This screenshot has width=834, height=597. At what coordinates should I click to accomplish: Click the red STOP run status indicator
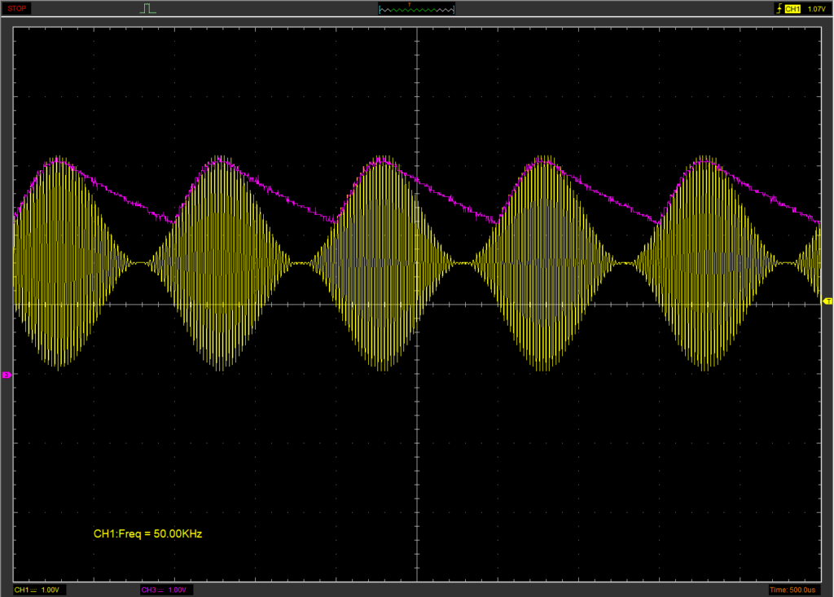[17, 8]
